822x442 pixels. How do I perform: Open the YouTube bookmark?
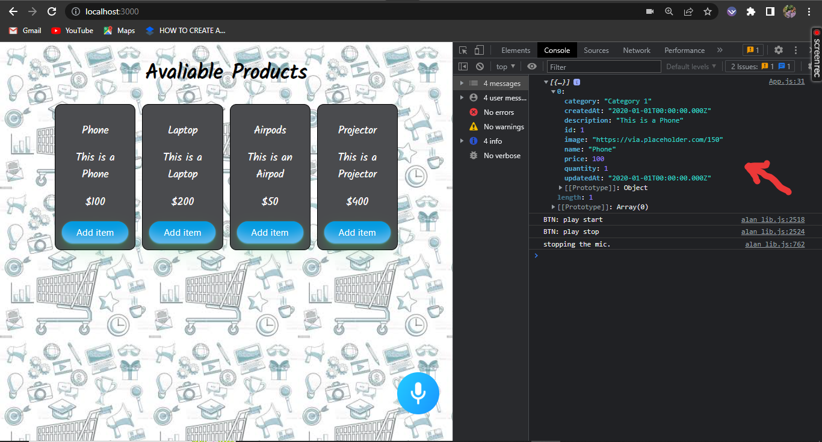[72, 30]
